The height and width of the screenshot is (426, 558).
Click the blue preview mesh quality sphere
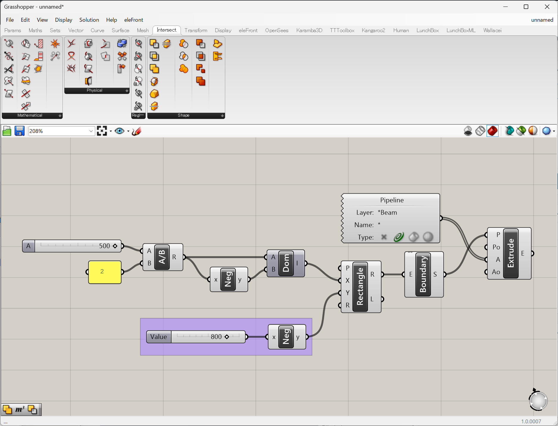pyautogui.click(x=546, y=131)
